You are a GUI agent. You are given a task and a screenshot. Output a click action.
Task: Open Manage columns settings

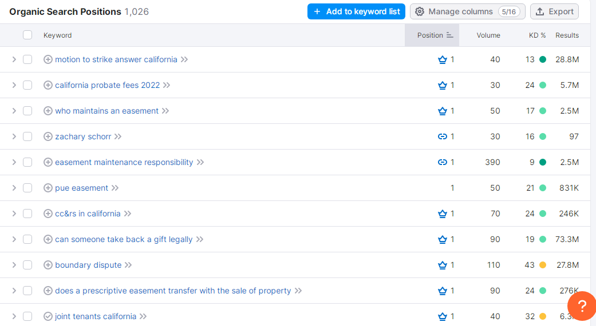coord(468,12)
